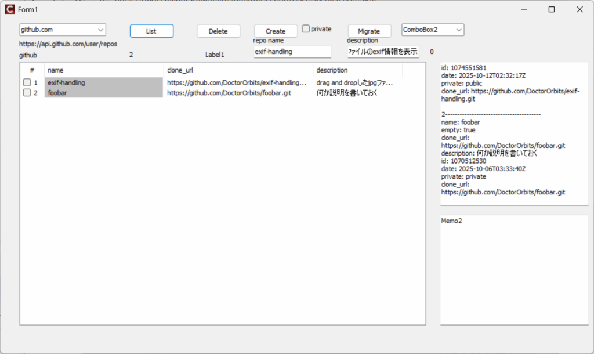Select the exif-handling repository name cell
The height and width of the screenshot is (354, 594).
point(103,82)
